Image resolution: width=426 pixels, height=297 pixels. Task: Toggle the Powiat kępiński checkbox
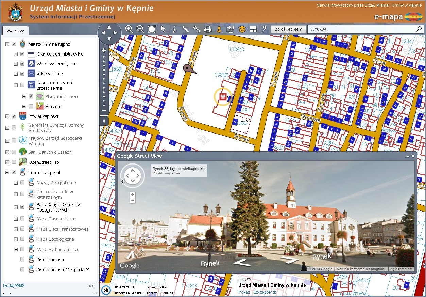tap(14, 116)
